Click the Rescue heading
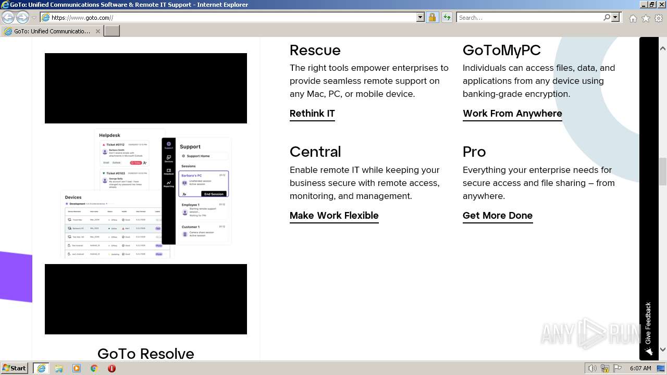 click(315, 50)
